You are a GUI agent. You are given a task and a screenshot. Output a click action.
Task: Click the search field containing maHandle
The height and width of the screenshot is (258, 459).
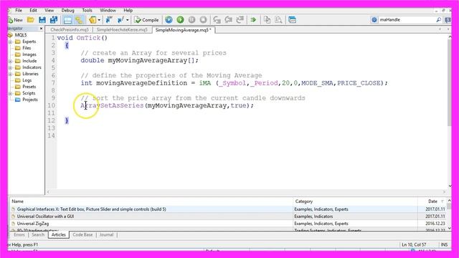click(407, 20)
